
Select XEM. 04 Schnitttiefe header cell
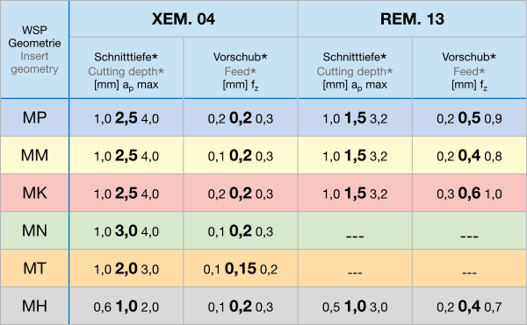[x=126, y=68]
